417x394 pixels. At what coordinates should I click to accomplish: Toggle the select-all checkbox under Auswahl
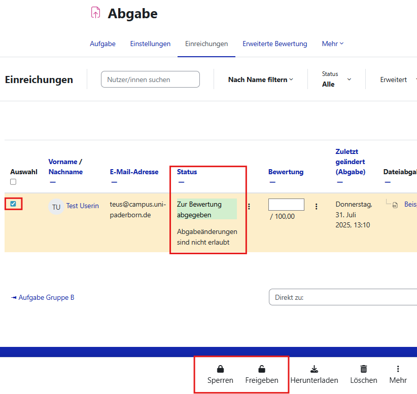pos(13,182)
